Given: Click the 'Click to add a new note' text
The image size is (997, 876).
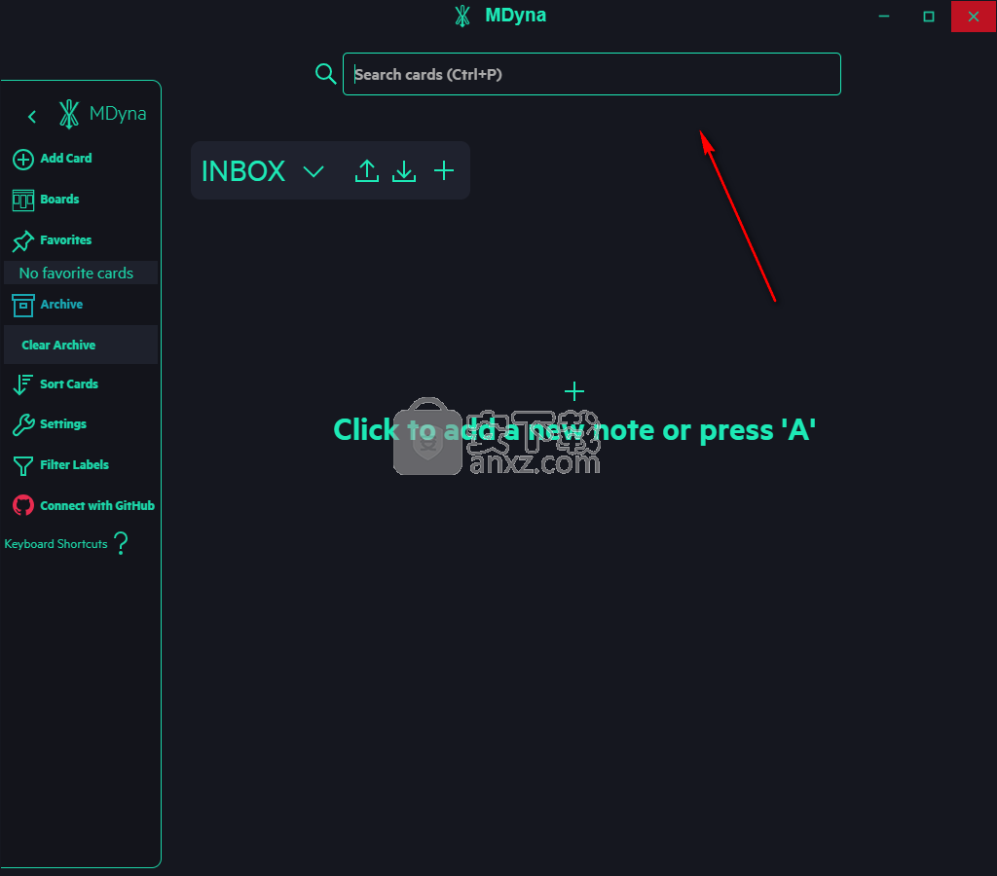Looking at the screenshot, I should 574,430.
